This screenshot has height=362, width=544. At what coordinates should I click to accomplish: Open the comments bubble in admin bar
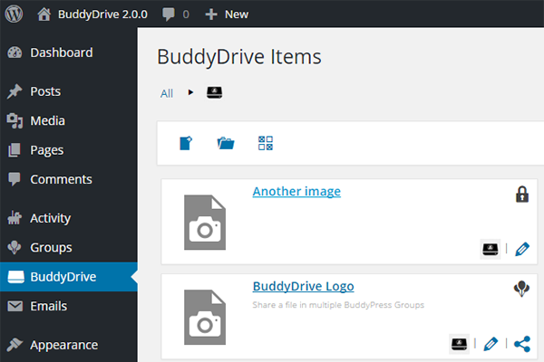(176, 14)
